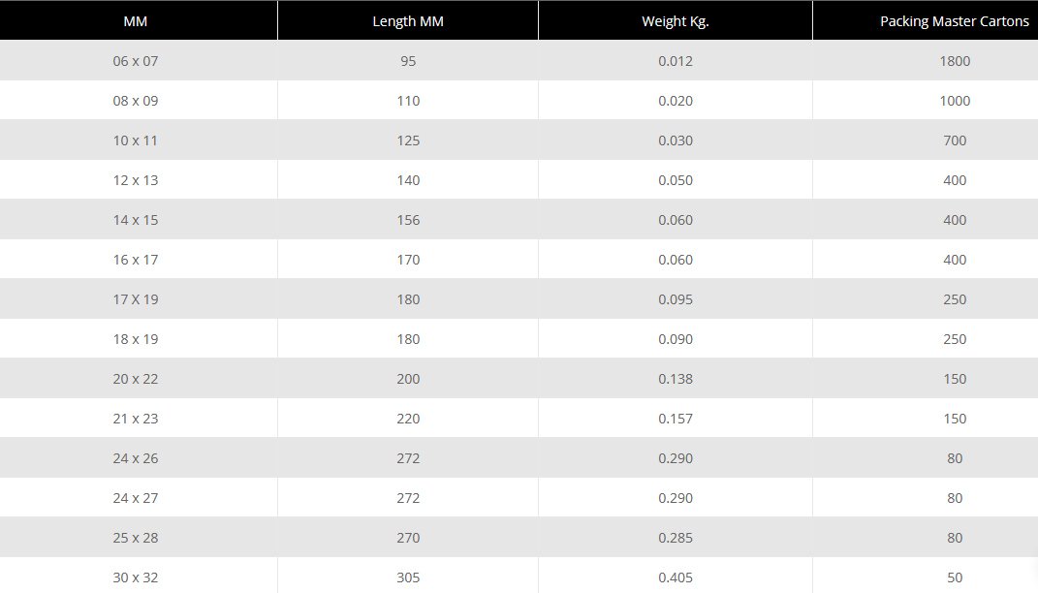Select the 17 X 19 size cell
Viewport: 1038px width, 593px height.
(x=135, y=299)
